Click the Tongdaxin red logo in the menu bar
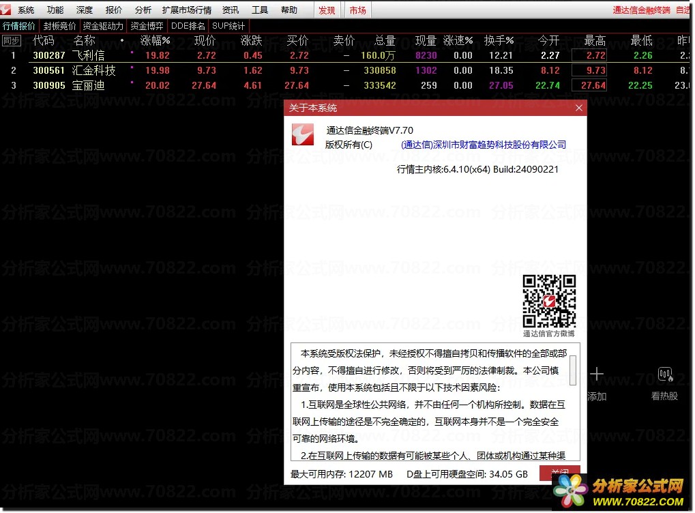 pos(5,10)
